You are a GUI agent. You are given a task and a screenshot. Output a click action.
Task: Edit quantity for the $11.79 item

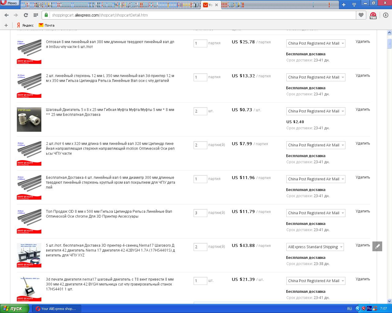pyautogui.click(x=200, y=213)
